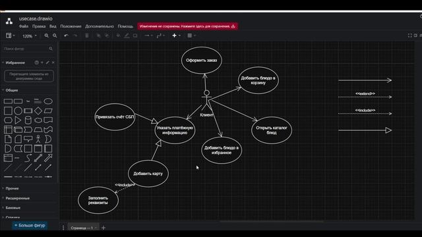
Task: Select the parallelogram shape in Общие
Action: coord(48,111)
